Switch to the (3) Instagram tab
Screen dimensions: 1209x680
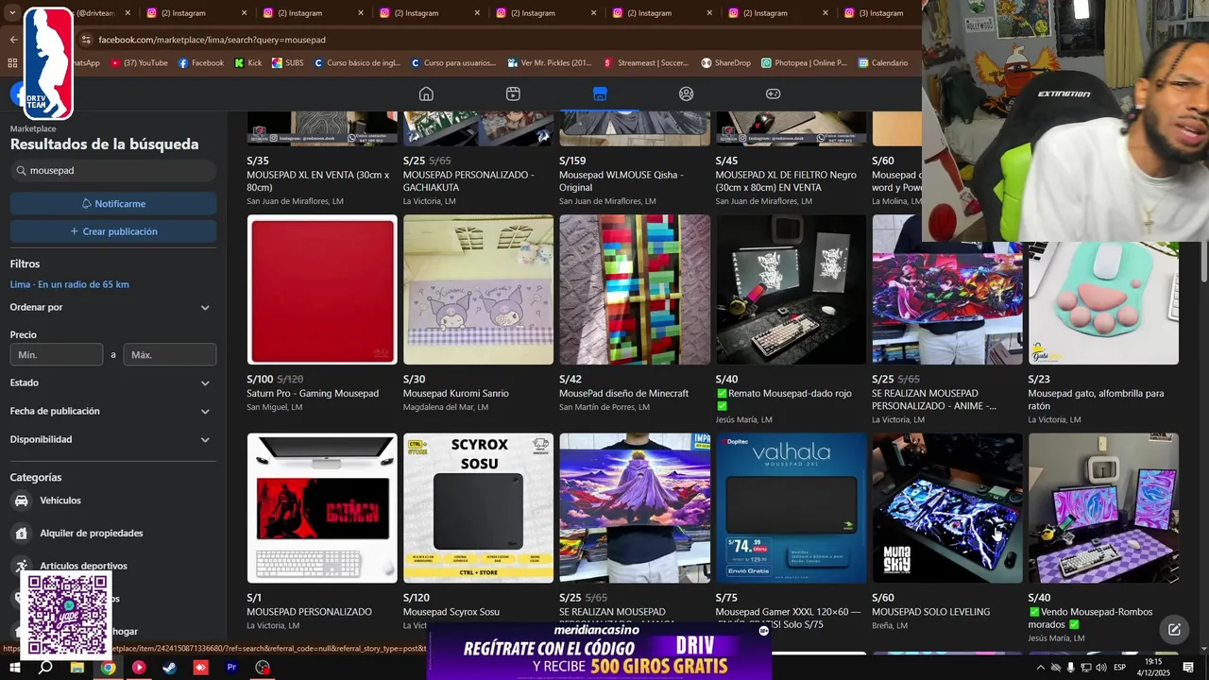878,13
